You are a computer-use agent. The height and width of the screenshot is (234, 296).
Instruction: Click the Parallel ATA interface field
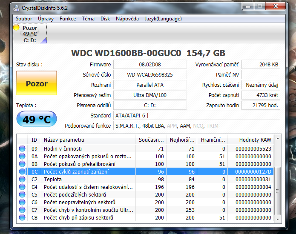coord(150,85)
